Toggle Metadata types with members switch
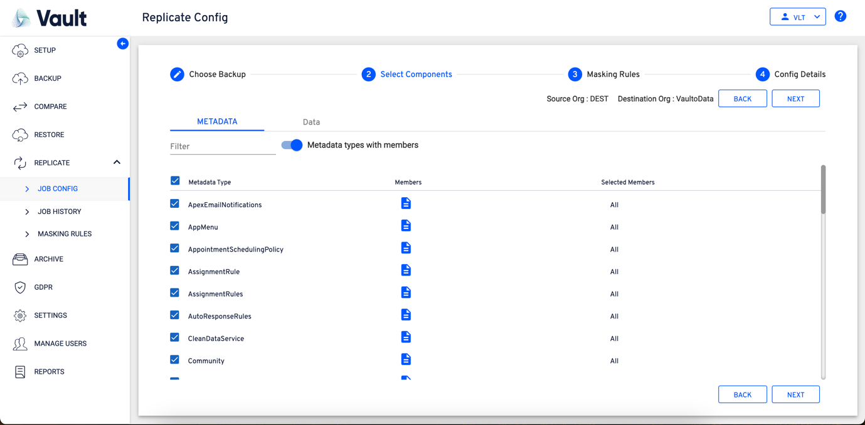The height and width of the screenshot is (425, 865). tap(292, 145)
